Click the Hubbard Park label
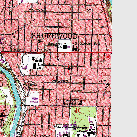Viewport: 137px width, 137px height. (30, 87)
